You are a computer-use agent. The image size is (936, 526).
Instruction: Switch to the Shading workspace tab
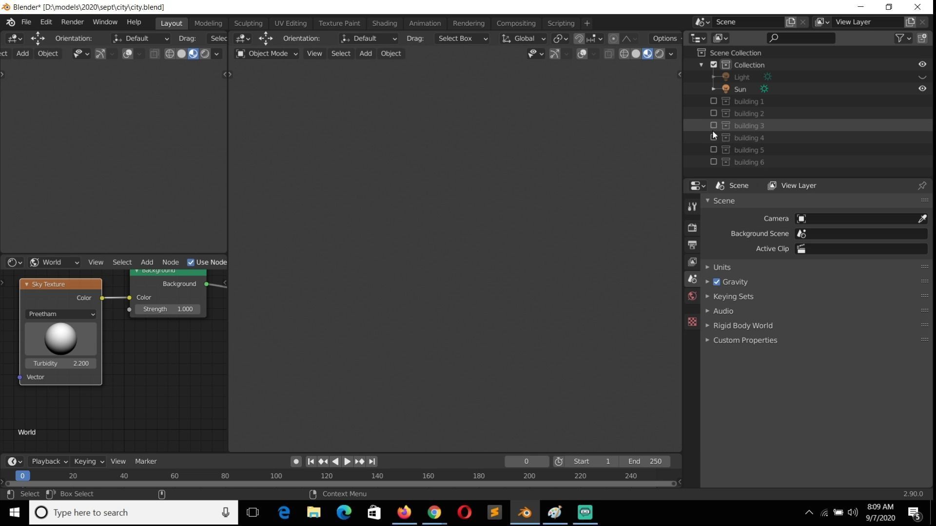pos(384,23)
